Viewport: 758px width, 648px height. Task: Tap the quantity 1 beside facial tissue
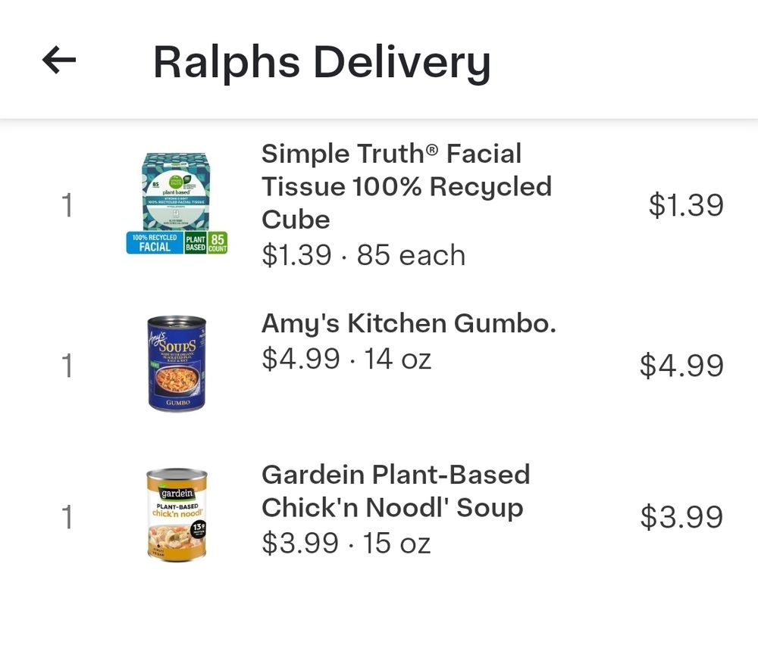coord(67,204)
